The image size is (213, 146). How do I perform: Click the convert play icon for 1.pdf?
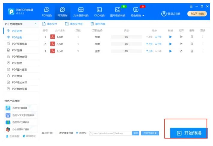click(170, 37)
